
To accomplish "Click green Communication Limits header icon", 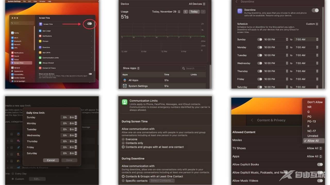I will click(x=125, y=102).
